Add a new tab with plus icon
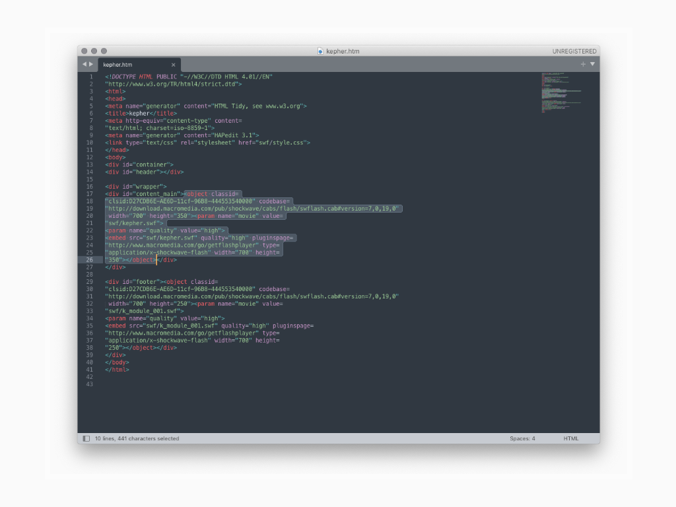Screen dimensions: 676x507 (x=583, y=64)
